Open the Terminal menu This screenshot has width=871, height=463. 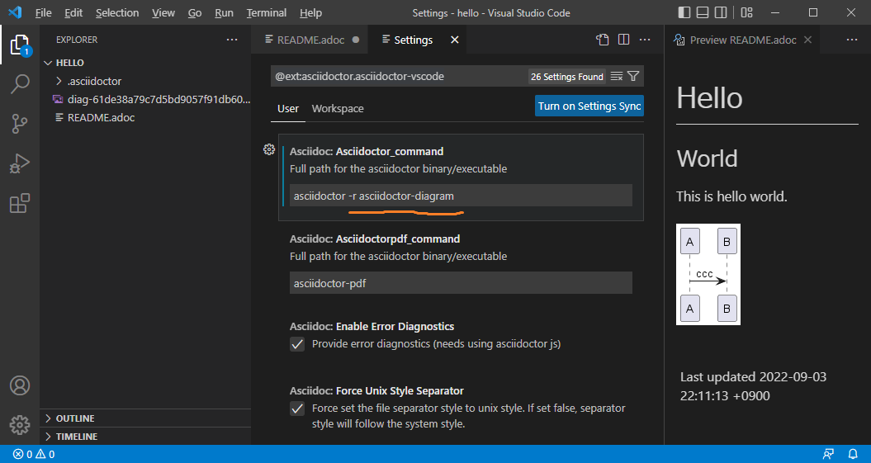point(267,13)
